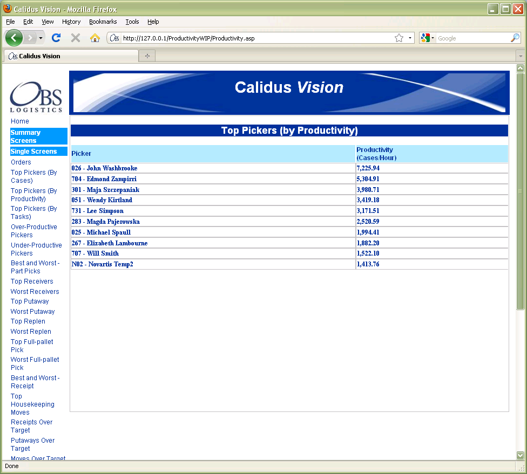Open Top Pickers (By Productivity) link
The width and height of the screenshot is (527, 474).
[33, 195]
